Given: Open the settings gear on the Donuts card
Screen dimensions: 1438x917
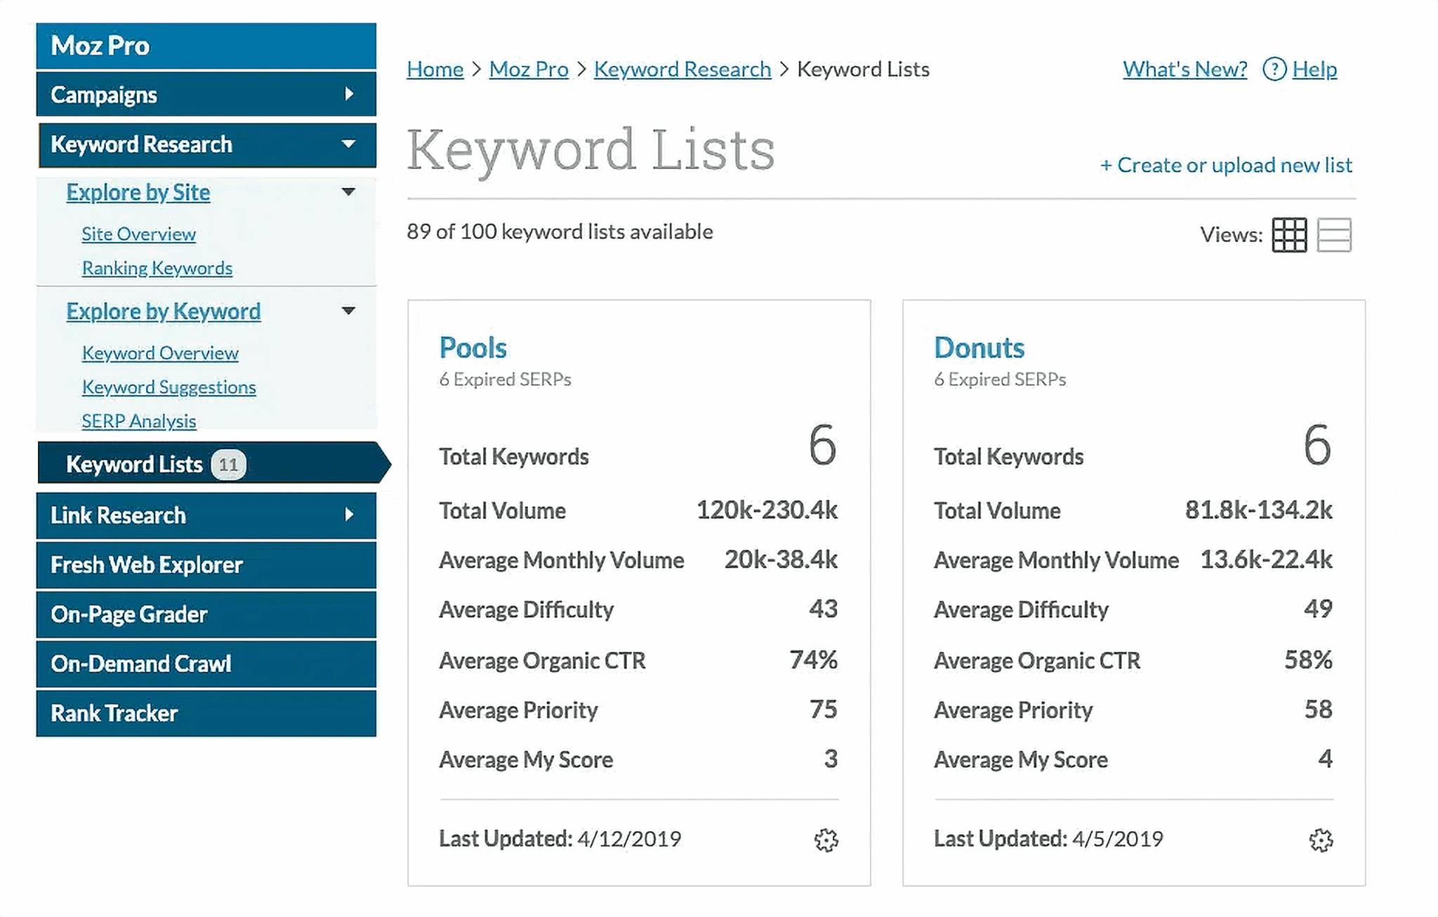Looking at the screenshot, I should click(1321, 840).
